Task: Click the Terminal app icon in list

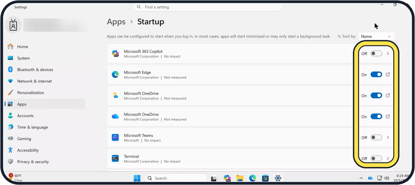Action: click(x=115, y=158)
